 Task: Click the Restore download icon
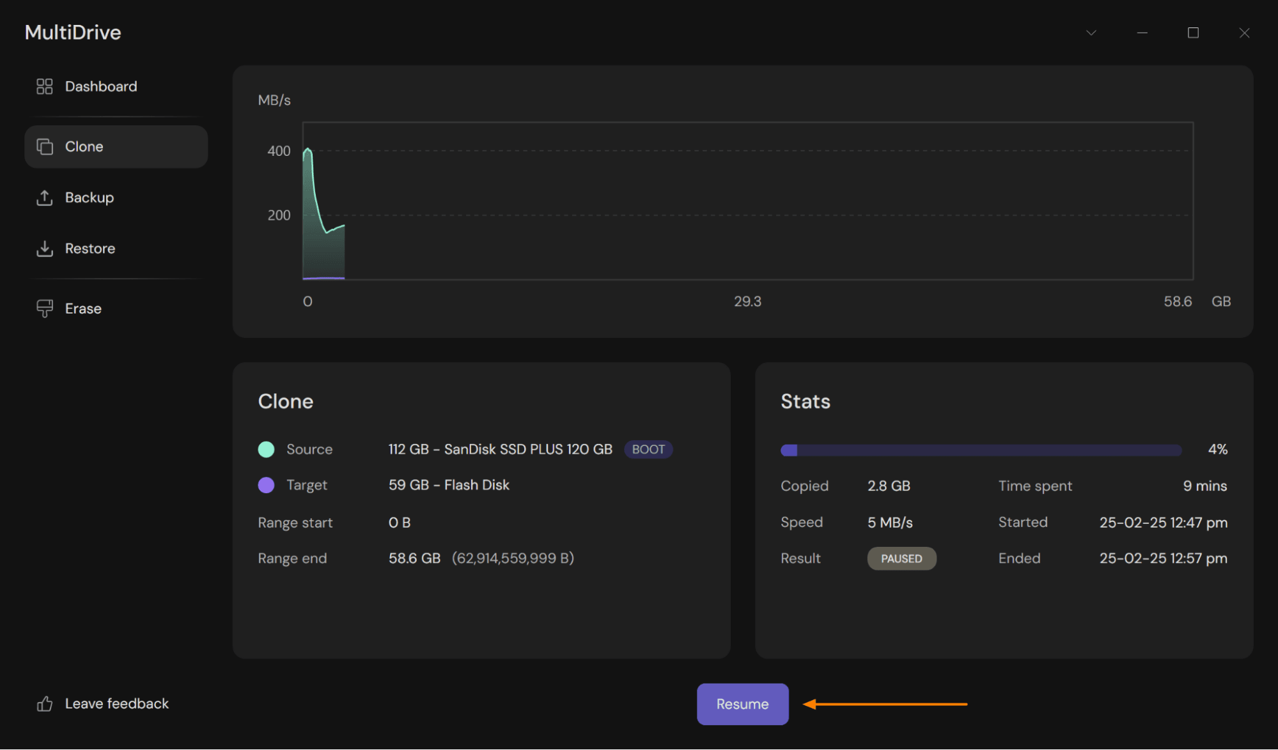[x=44, y=249]
